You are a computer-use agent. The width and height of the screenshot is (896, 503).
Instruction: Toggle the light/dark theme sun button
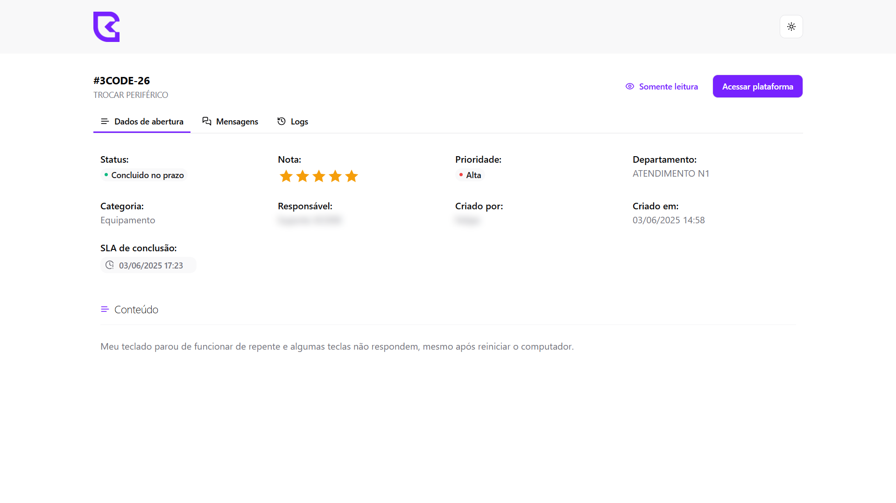(791, 27)
